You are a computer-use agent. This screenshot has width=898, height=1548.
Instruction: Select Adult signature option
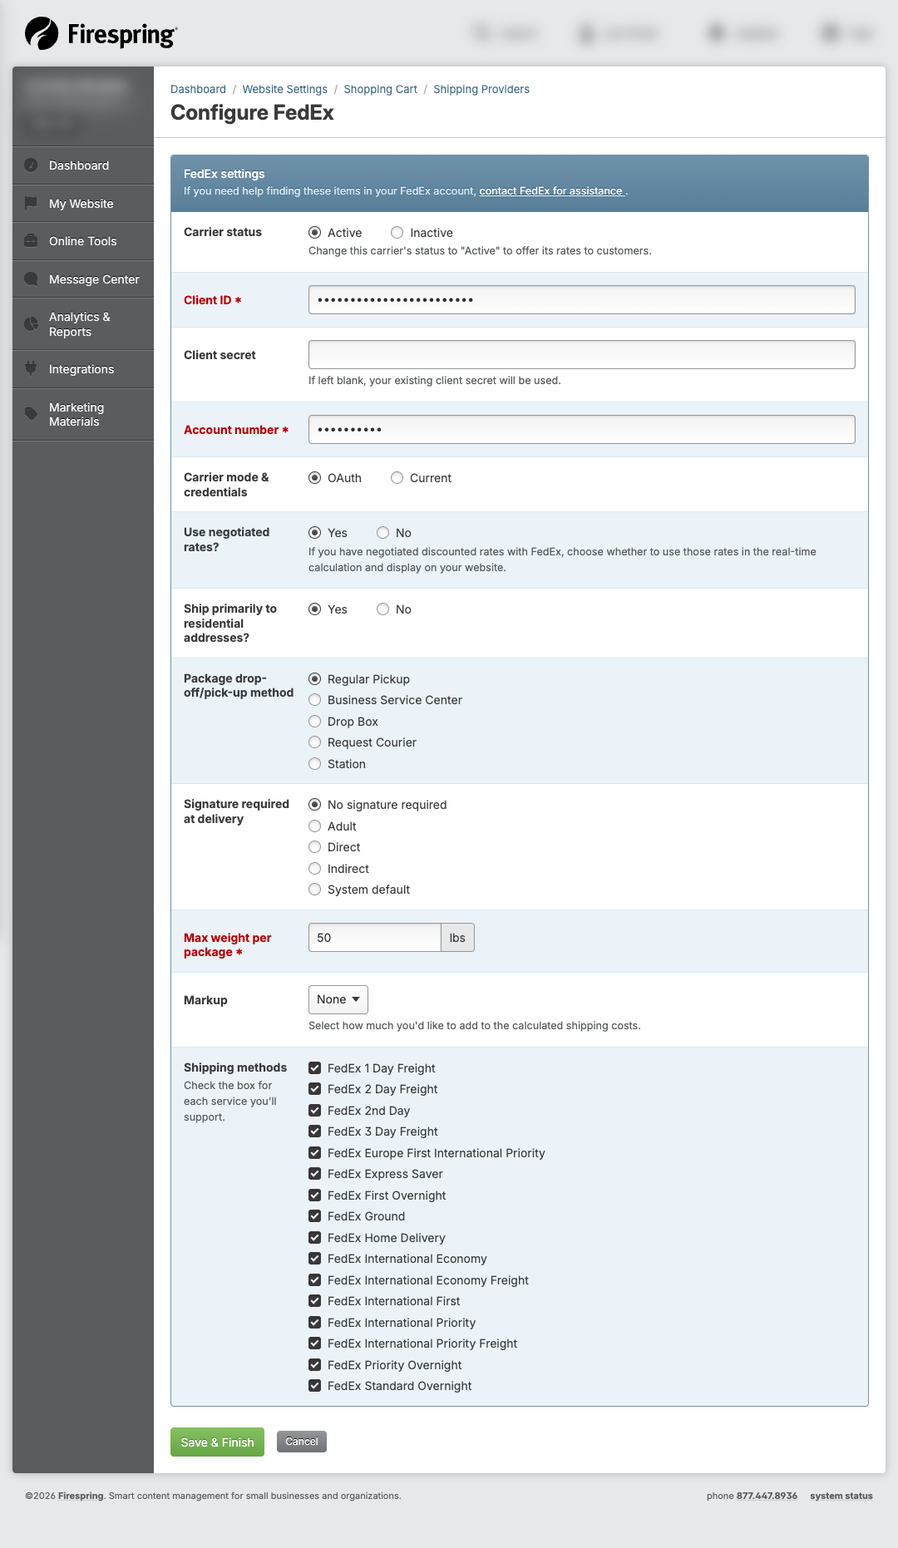coord(314,826)
